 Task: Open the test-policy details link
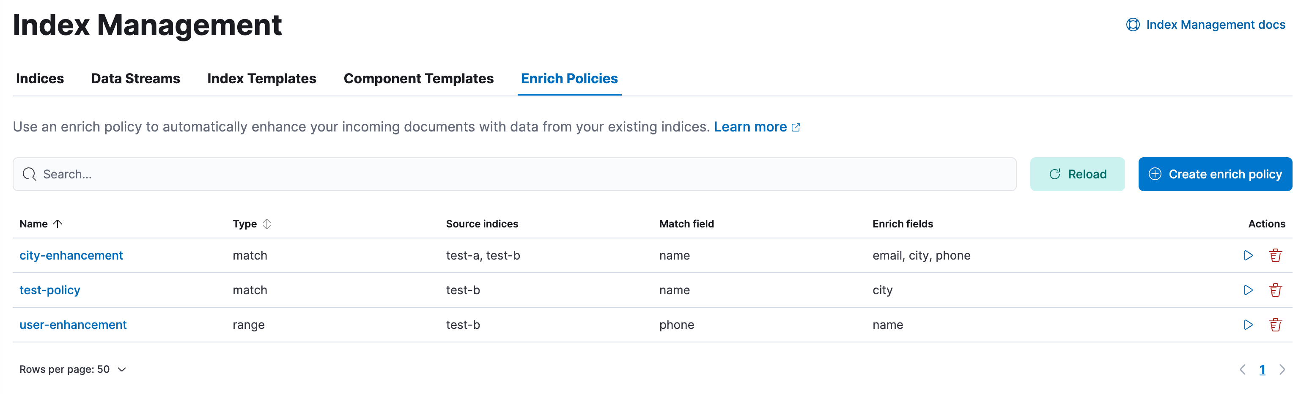coord(49,290)
